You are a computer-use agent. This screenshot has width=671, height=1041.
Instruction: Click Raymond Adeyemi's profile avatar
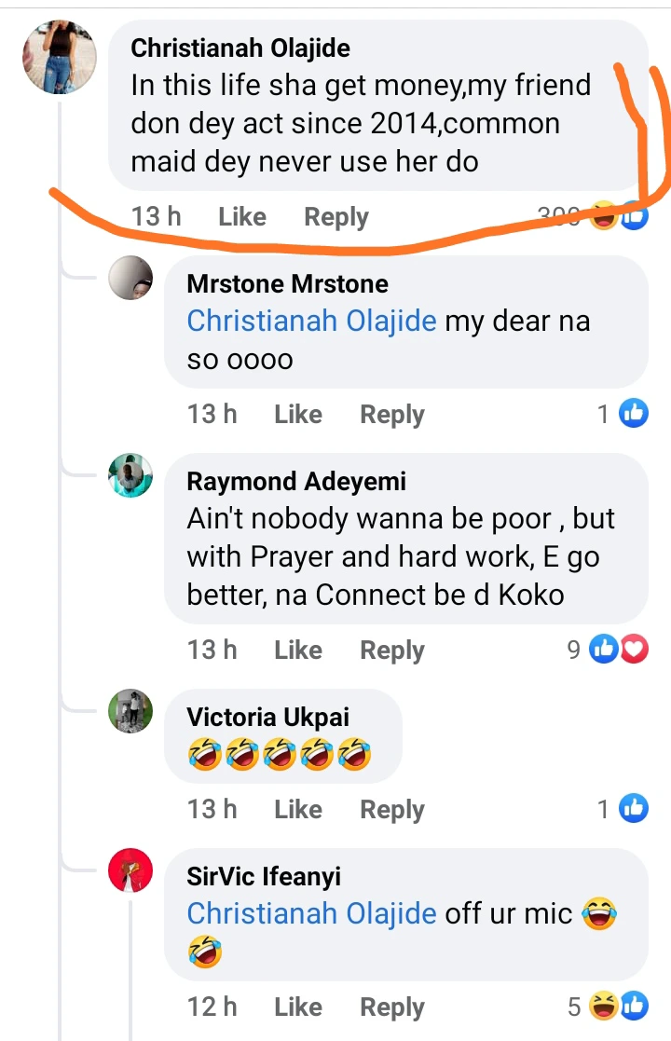click(x=130, y=475)
